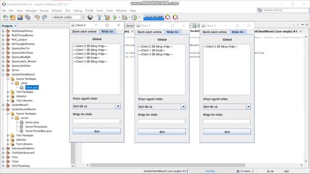This screenshot has width=310, height=174.
Task: Click the (3 more...) status bar link
Action: [x=247, y=171]
